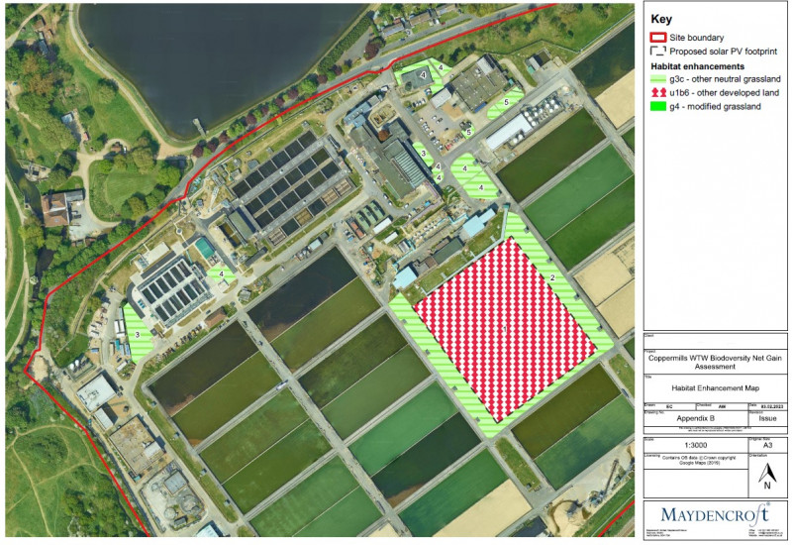Click 'u1b6 - other developed land' label
Viewport: 792px width, 545px height.
[x=725, y=92]
